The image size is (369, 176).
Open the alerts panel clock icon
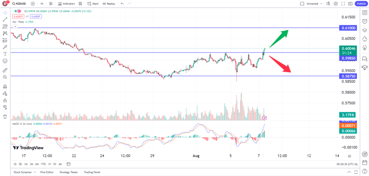click(x=365, y=21)
